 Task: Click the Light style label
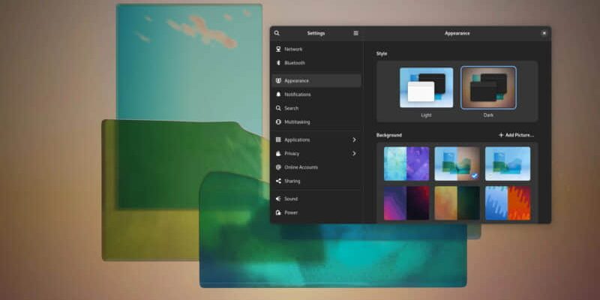click(x=426, y=115)
